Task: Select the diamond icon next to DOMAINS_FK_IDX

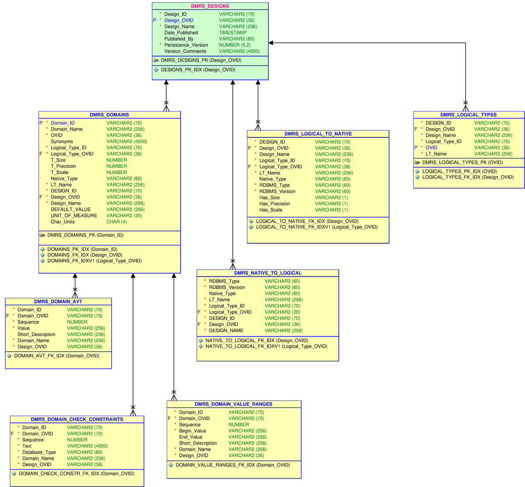Action: 42,255
